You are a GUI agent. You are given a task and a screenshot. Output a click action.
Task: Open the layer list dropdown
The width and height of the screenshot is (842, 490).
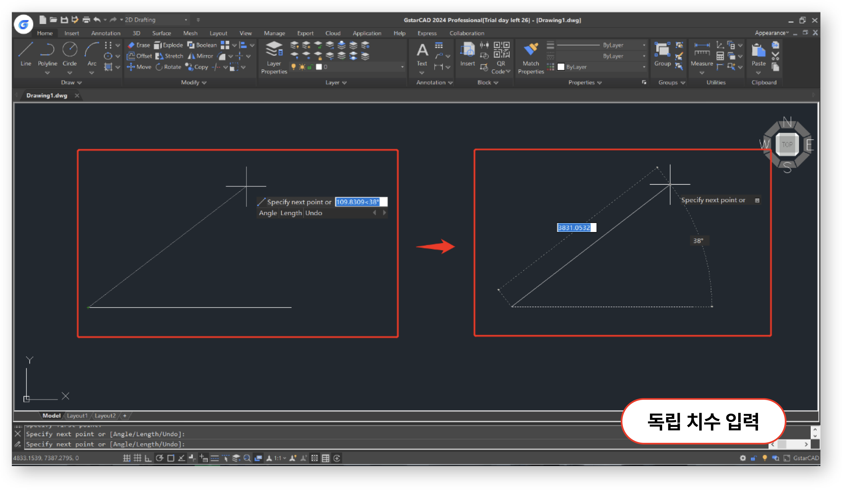click(348, 67)
